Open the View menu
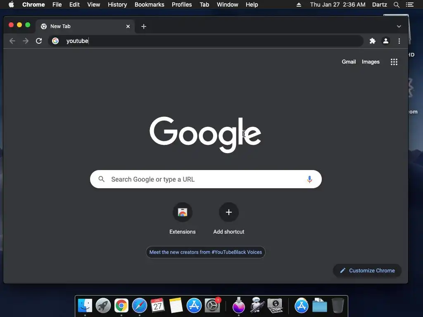Screen dimensions: 423x317 94,5
